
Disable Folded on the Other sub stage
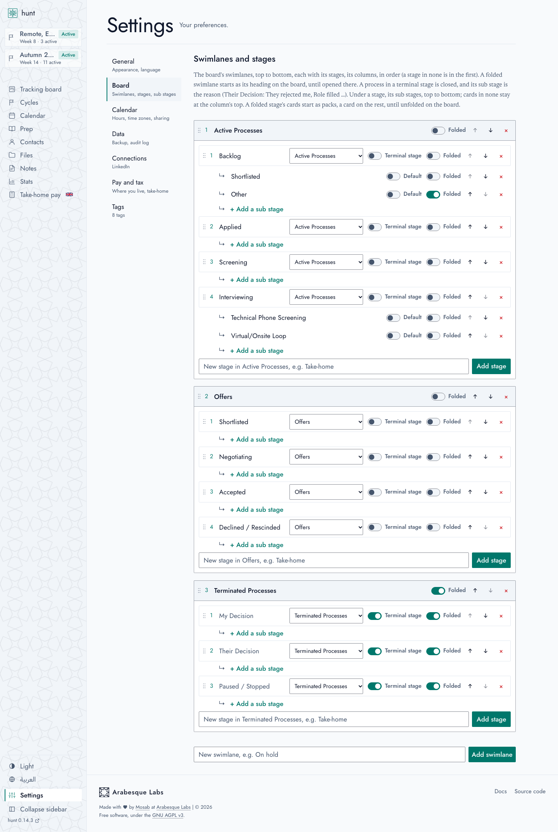coord(433,194)
